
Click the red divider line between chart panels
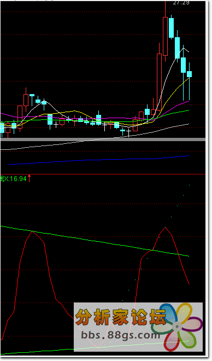coord(103,174)
